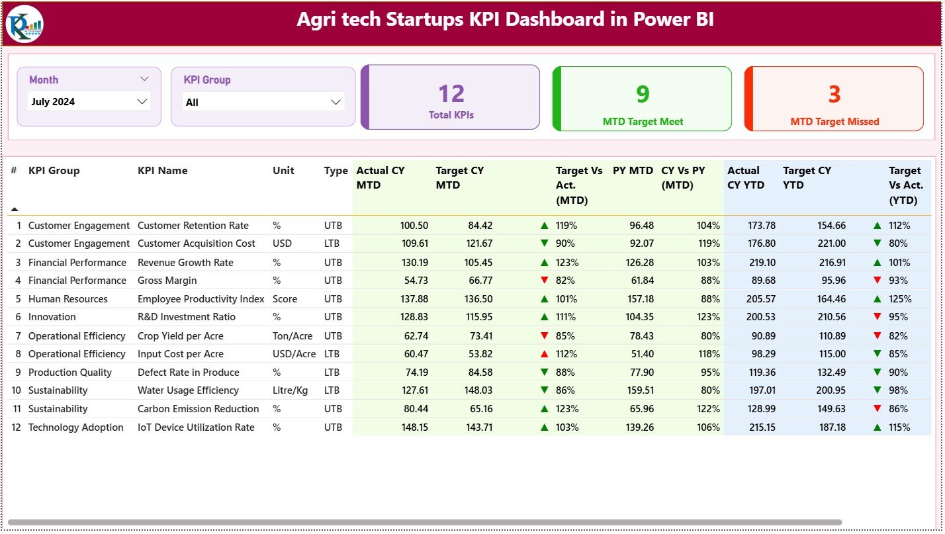Click the sort arrow under the # column
The height and width of the screenshot is (534, 945).
point(15,209)
